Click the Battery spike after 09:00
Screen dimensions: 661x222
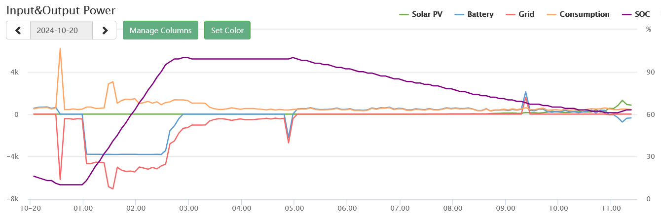(526, 92)
